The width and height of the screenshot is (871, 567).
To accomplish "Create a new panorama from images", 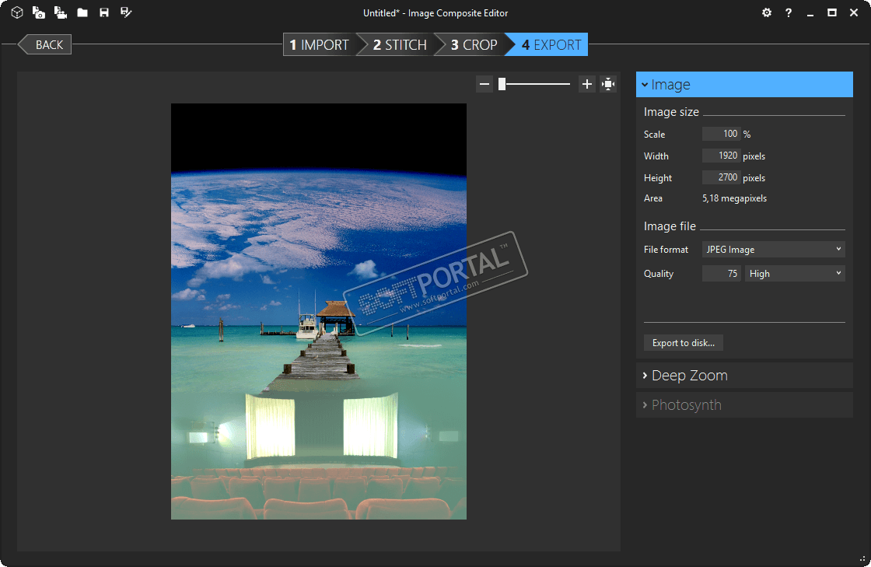I will [x=38, y=12].
